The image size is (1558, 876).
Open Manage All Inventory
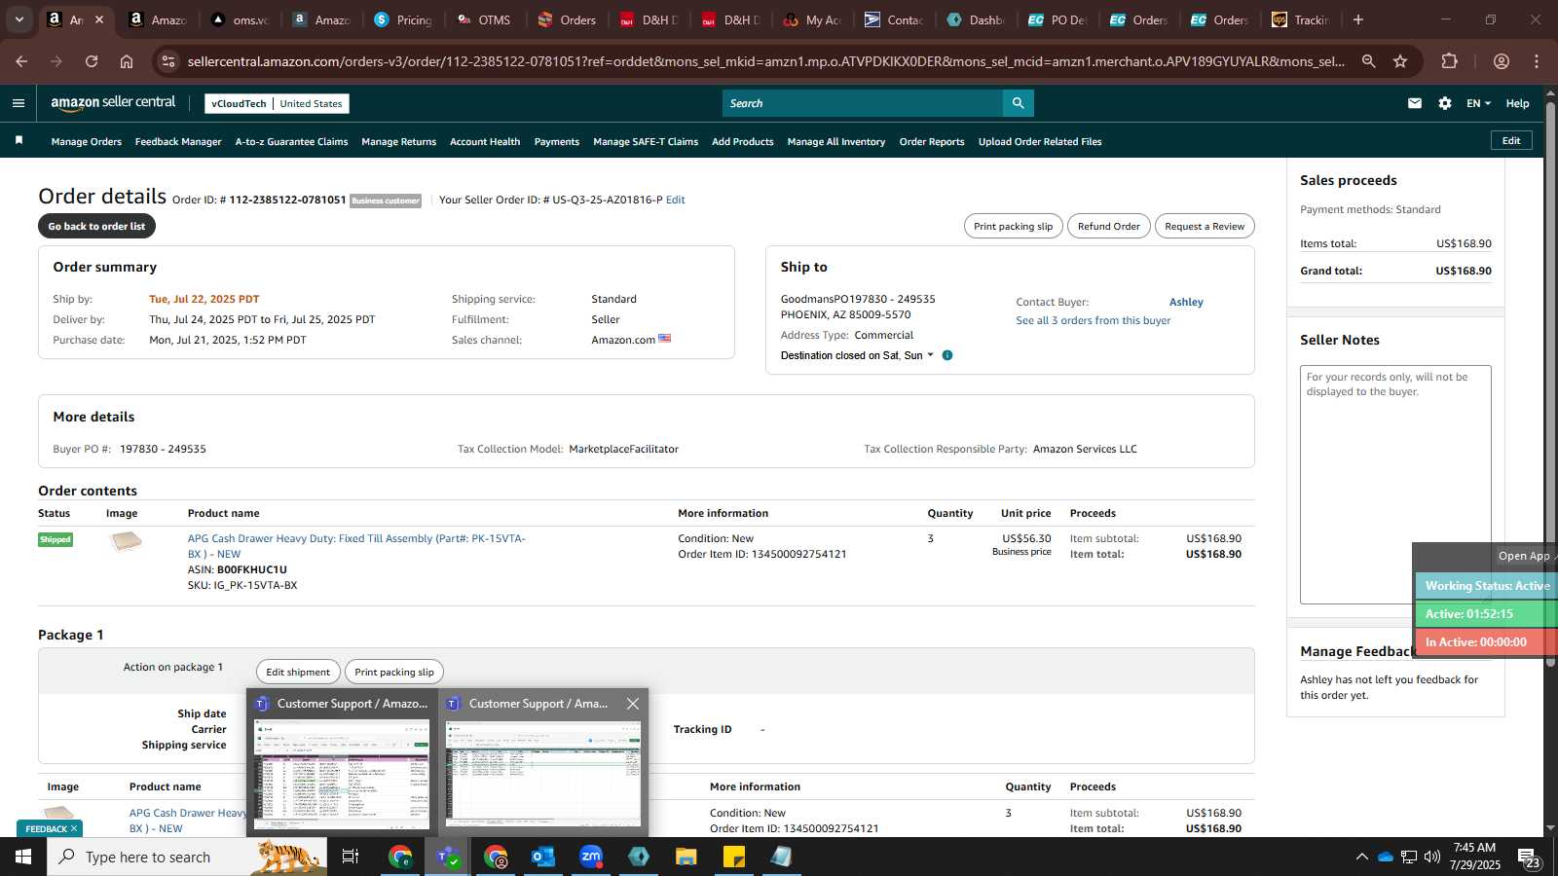[x=836, y=141]
